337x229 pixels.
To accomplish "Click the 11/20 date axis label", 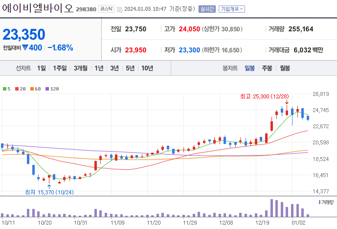I will tap(154, 223).
